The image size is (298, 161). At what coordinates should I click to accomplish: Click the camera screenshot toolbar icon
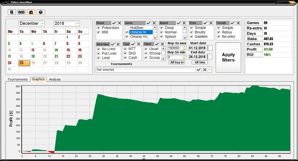pyautogui.click(x=31, y=12)
